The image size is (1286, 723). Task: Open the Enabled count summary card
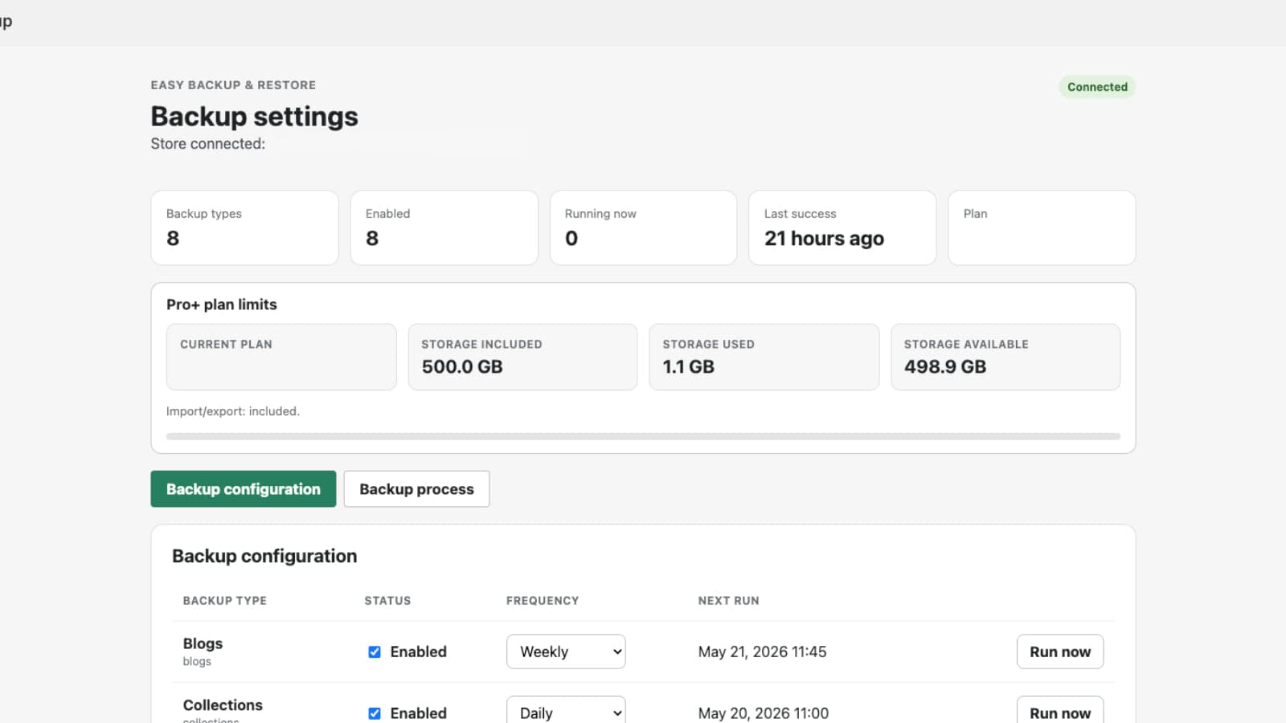pyautogui.click(x=444, y=227)
